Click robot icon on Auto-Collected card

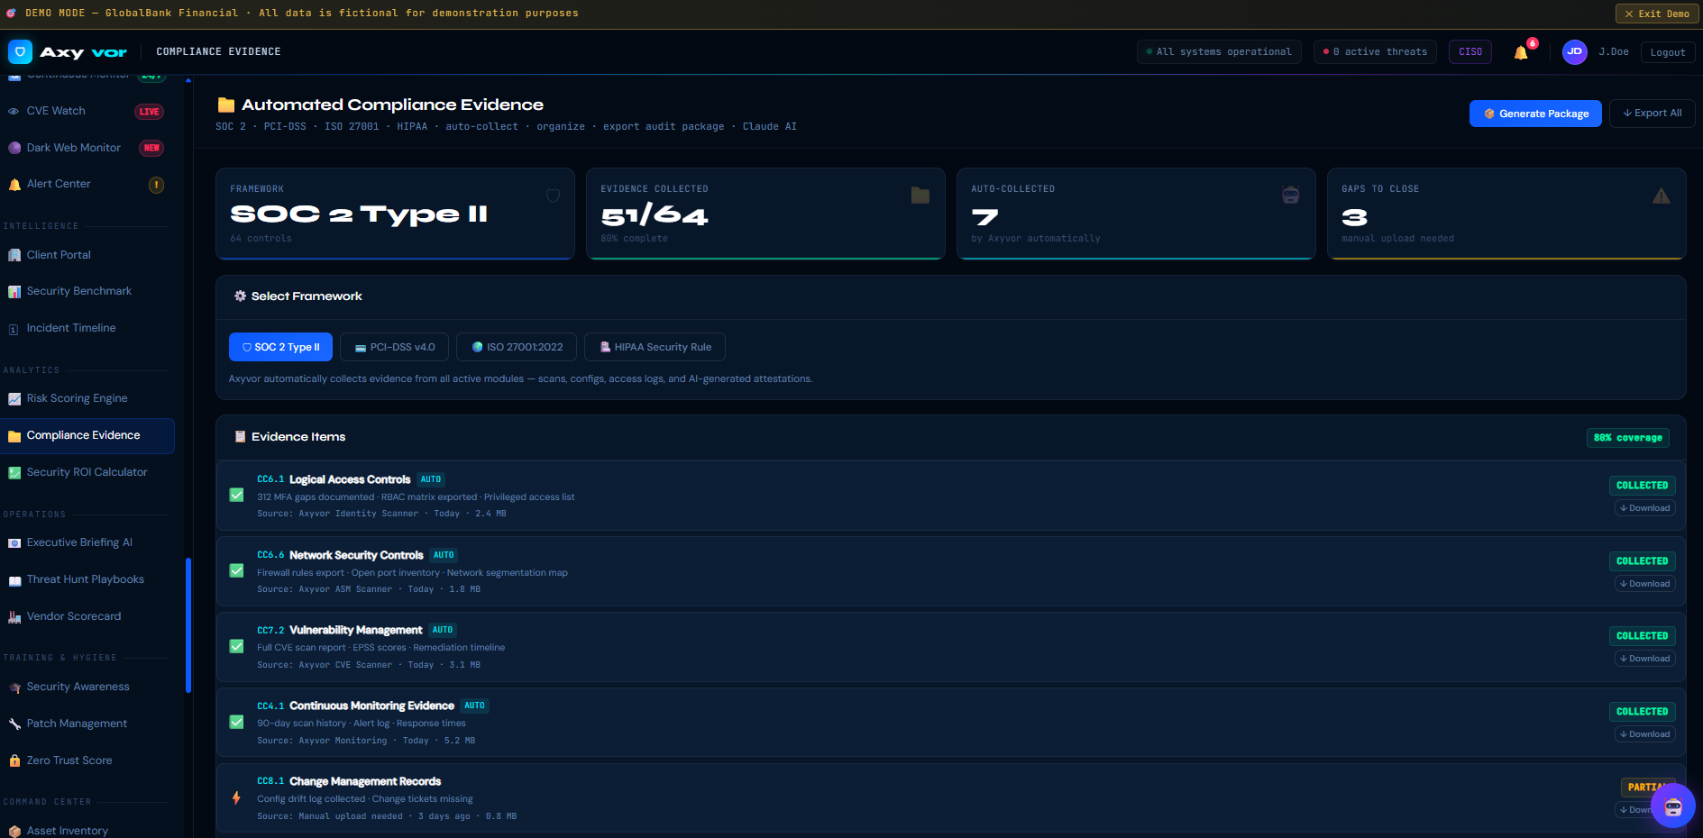click(1290, 195)
